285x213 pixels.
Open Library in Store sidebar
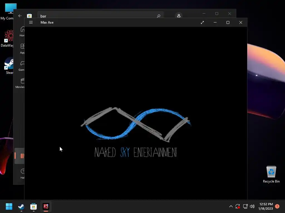(x=20, y=156)
